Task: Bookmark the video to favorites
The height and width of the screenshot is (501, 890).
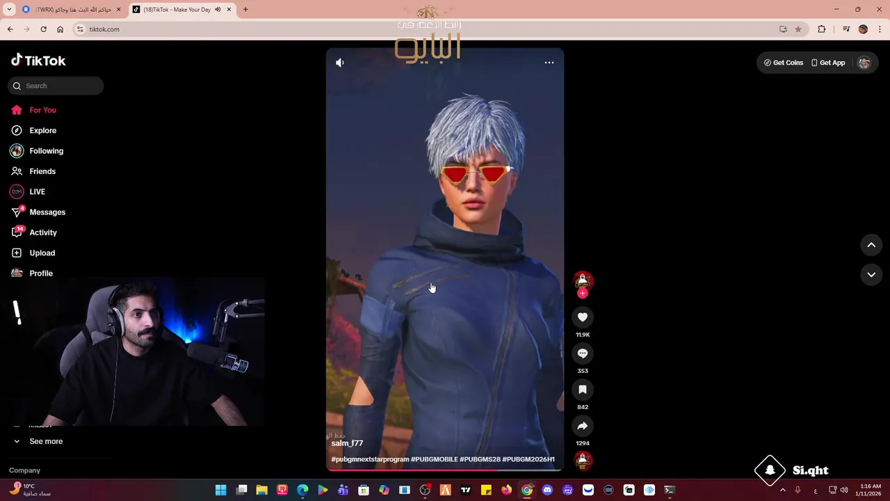Action: [x=583, y=390]
